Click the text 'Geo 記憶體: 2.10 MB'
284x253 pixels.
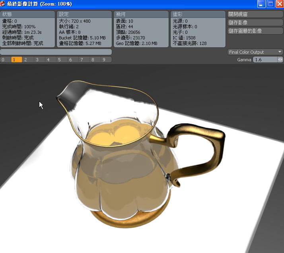[136, 43]
